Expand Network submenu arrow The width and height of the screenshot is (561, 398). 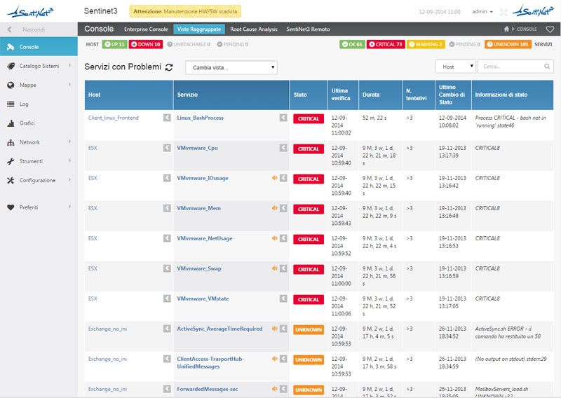[69, 142]
